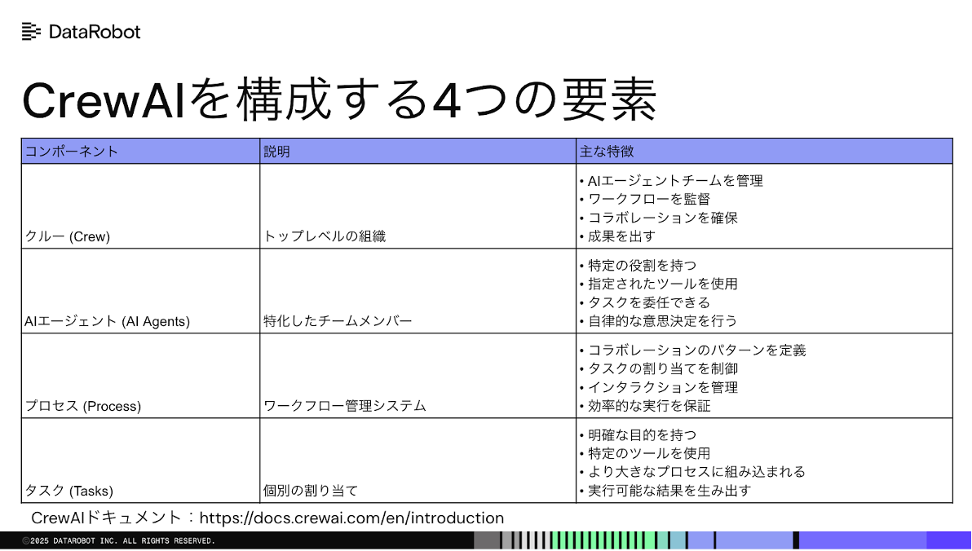Click the bullet point beside コラボレーションのパターンを定義
Screen dimensions: 972x551
tap(581, 350)
